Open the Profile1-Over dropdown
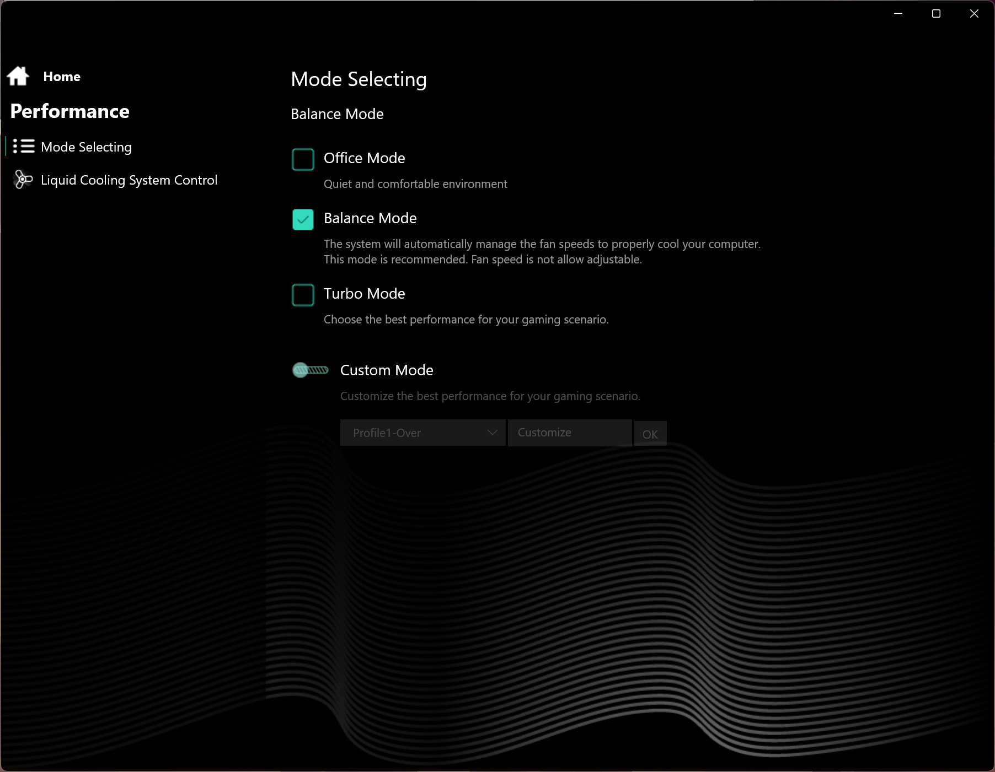Viewport: 995px width, 772px height. click(x=423, y=433)
